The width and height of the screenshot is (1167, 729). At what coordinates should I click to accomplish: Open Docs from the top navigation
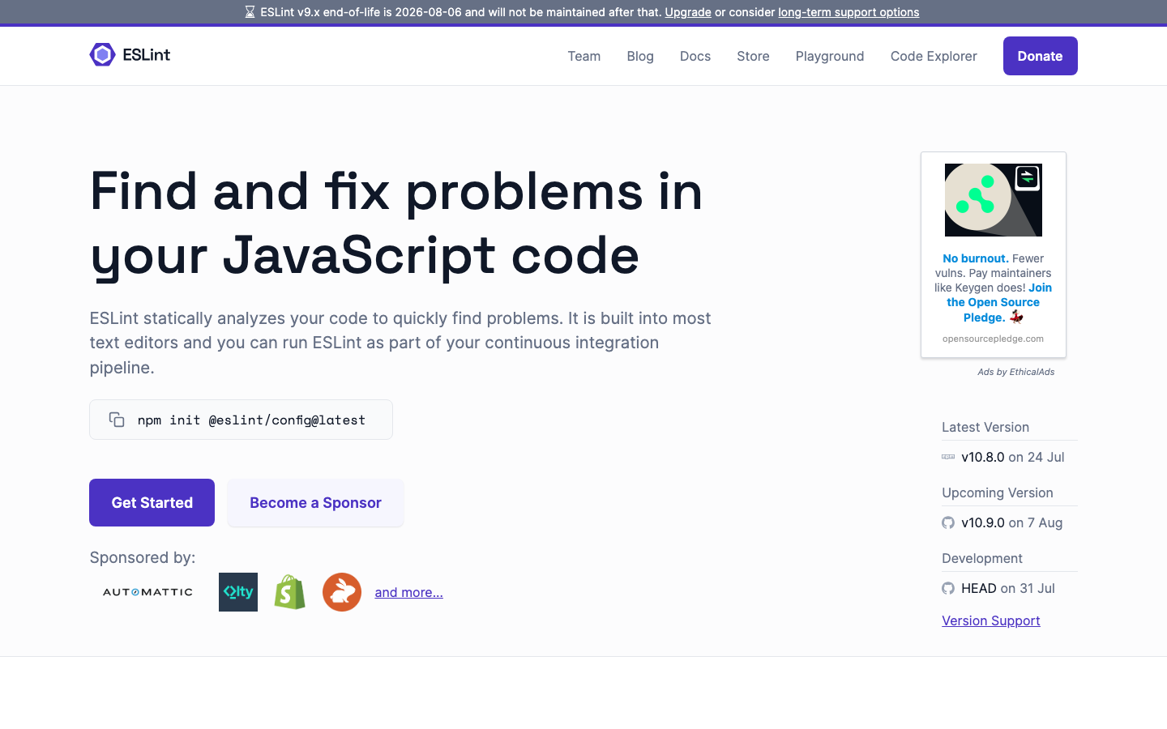(695, 56)
